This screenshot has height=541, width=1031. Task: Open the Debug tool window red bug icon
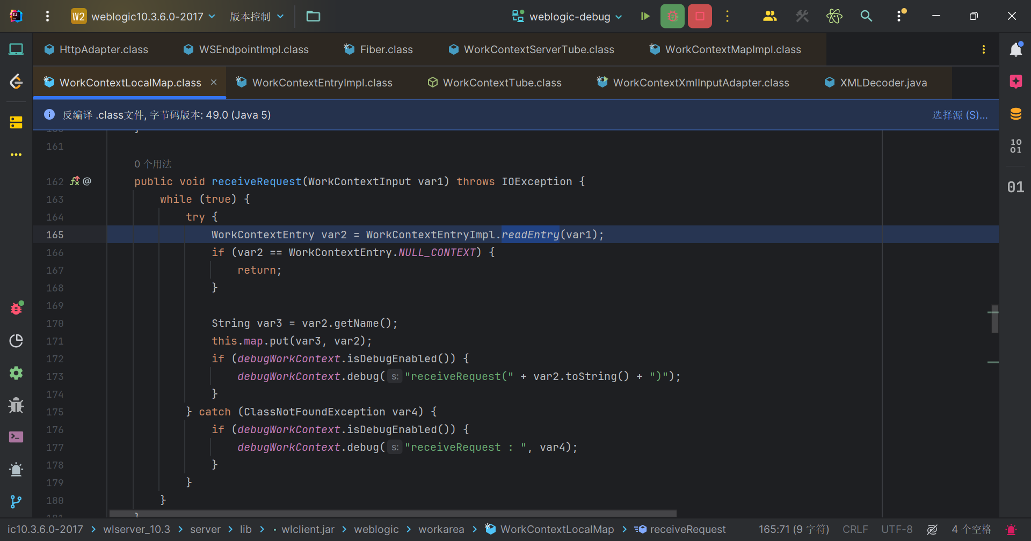pos(16,308)
